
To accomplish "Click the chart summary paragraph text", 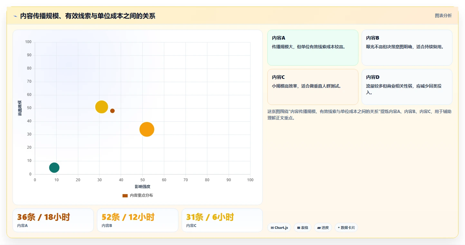I will tap(359, 115).
